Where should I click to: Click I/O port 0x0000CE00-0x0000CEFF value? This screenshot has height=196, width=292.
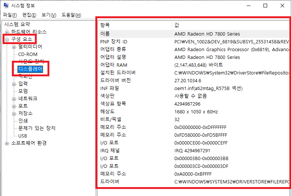[201, 143]
